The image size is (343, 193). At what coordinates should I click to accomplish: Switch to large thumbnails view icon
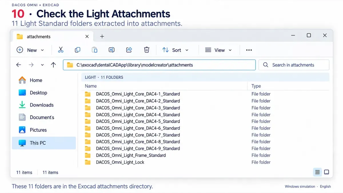coord(327,172)
